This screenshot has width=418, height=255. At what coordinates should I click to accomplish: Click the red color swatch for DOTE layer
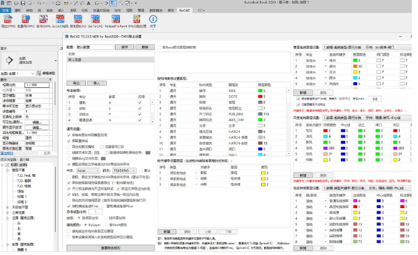click(260, 96)
